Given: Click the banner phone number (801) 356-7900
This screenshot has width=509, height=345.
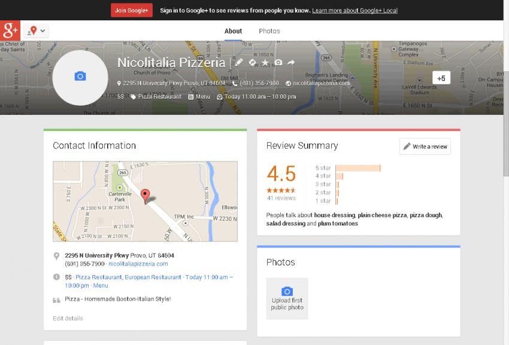Looking at the screenshot, I should 259,83.
